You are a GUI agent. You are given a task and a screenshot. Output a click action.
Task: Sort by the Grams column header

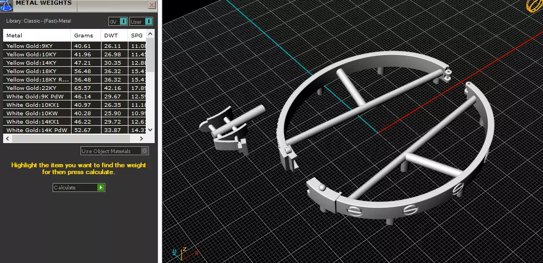pyautogui.click(x=86, y=35)
